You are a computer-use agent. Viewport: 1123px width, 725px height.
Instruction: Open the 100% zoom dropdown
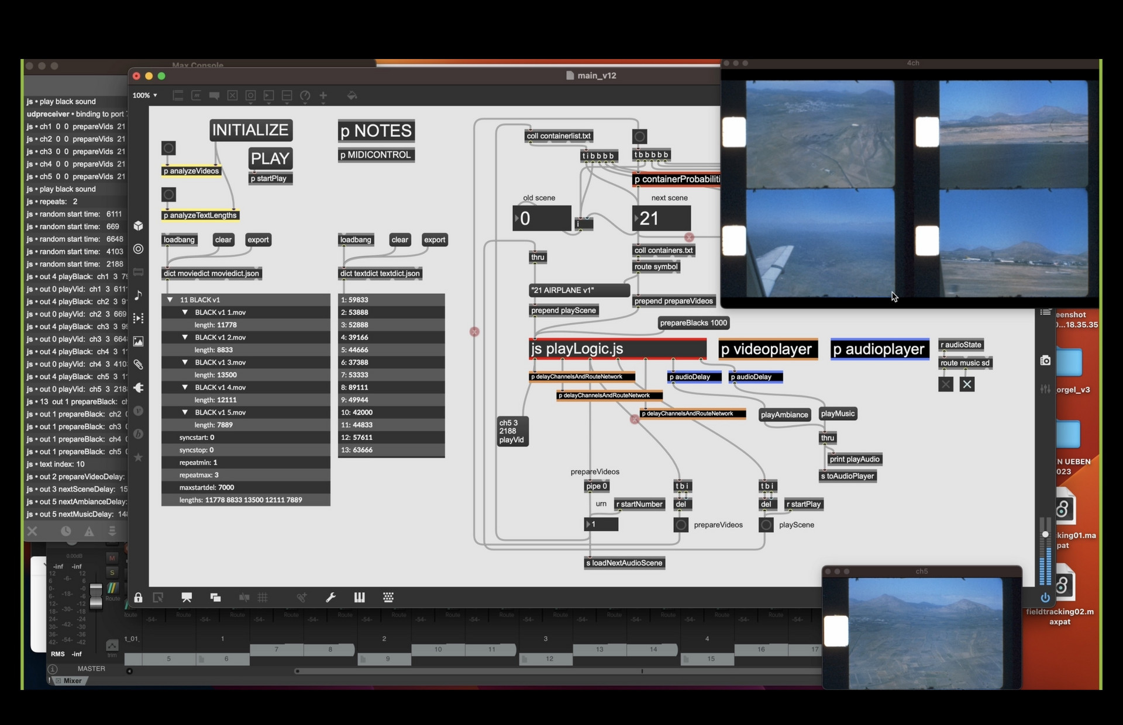(144, 95)
